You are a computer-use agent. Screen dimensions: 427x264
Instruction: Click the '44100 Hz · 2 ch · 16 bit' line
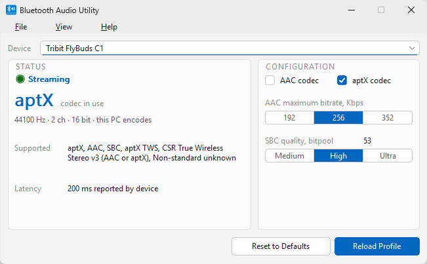(x=83, y=120)
